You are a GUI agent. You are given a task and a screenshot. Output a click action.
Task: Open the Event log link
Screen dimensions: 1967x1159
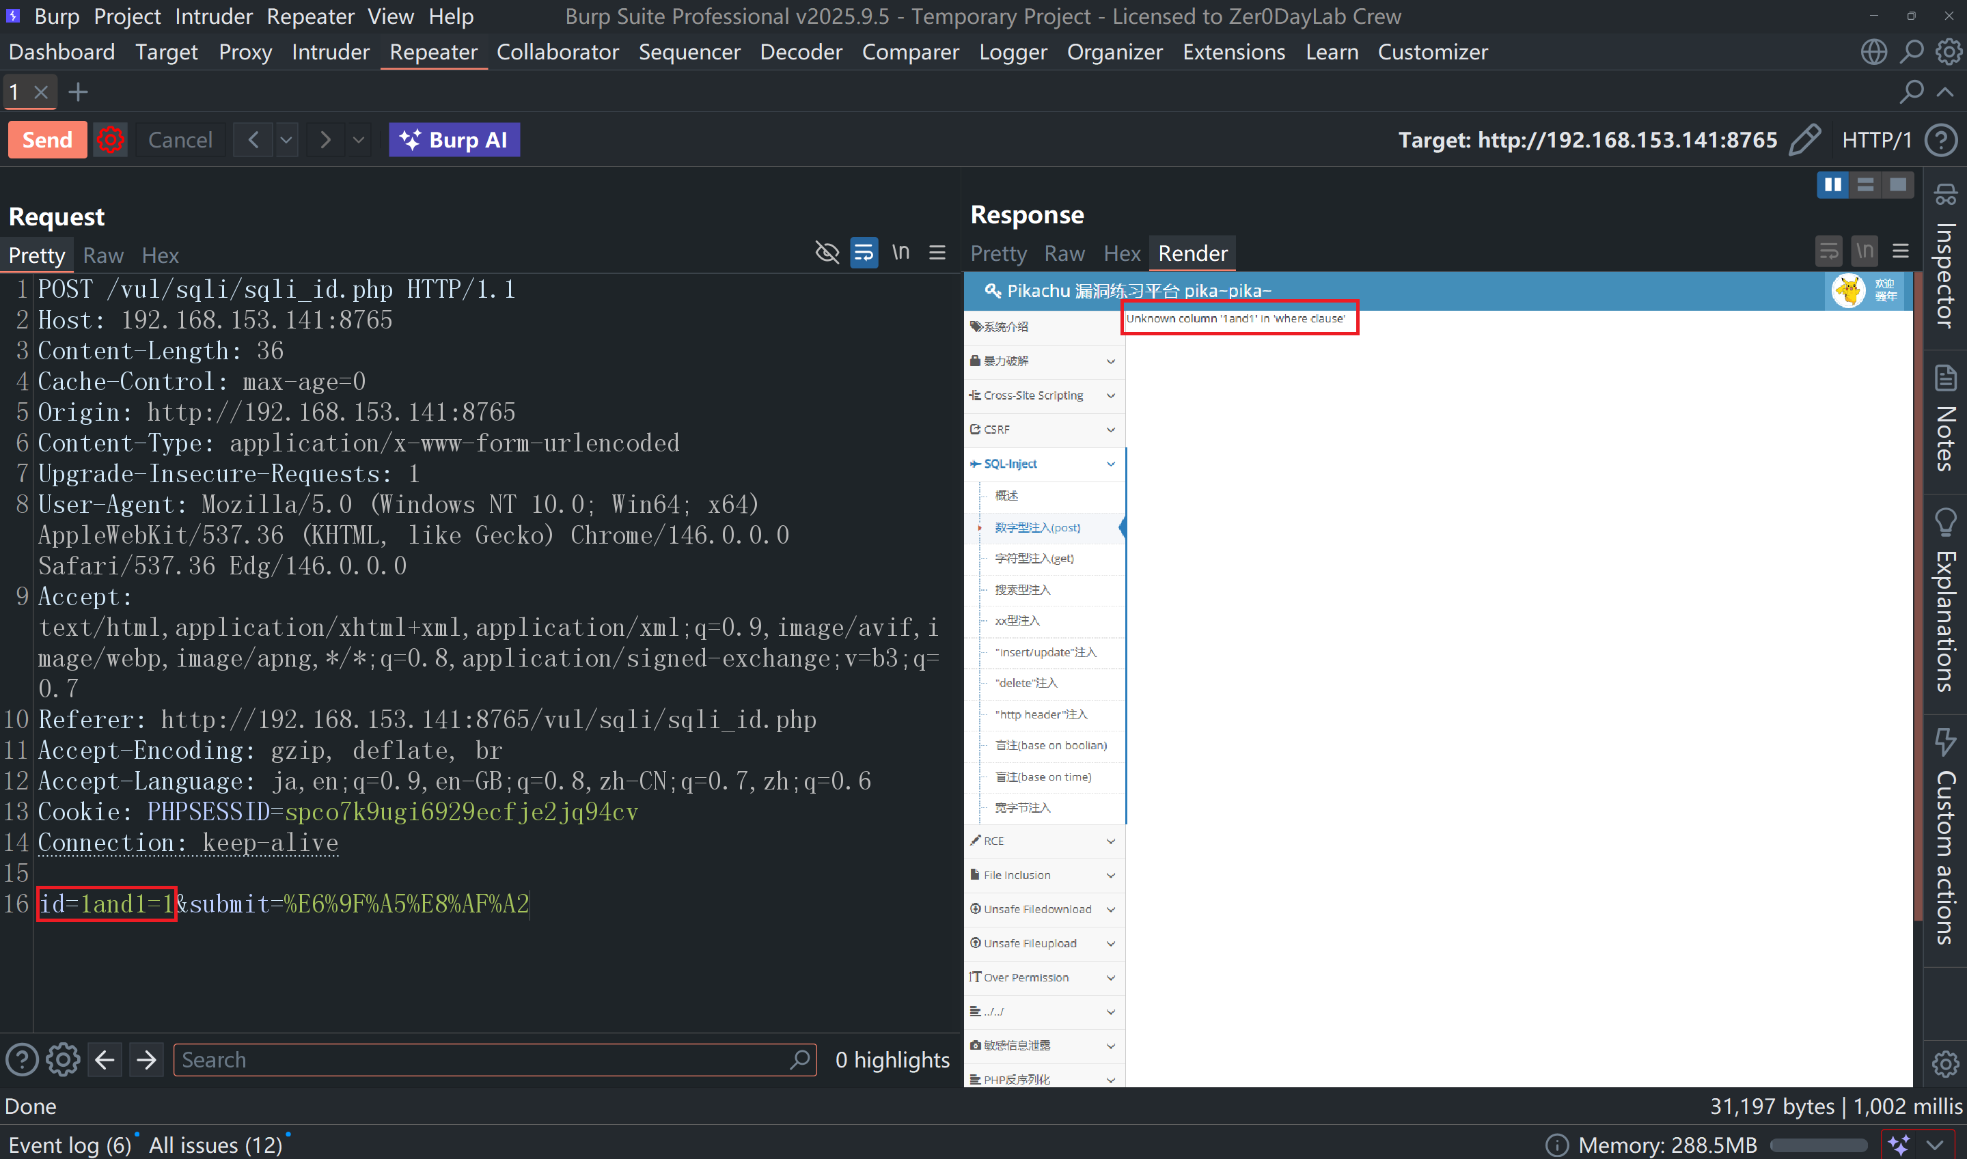tap(70, 1144)
